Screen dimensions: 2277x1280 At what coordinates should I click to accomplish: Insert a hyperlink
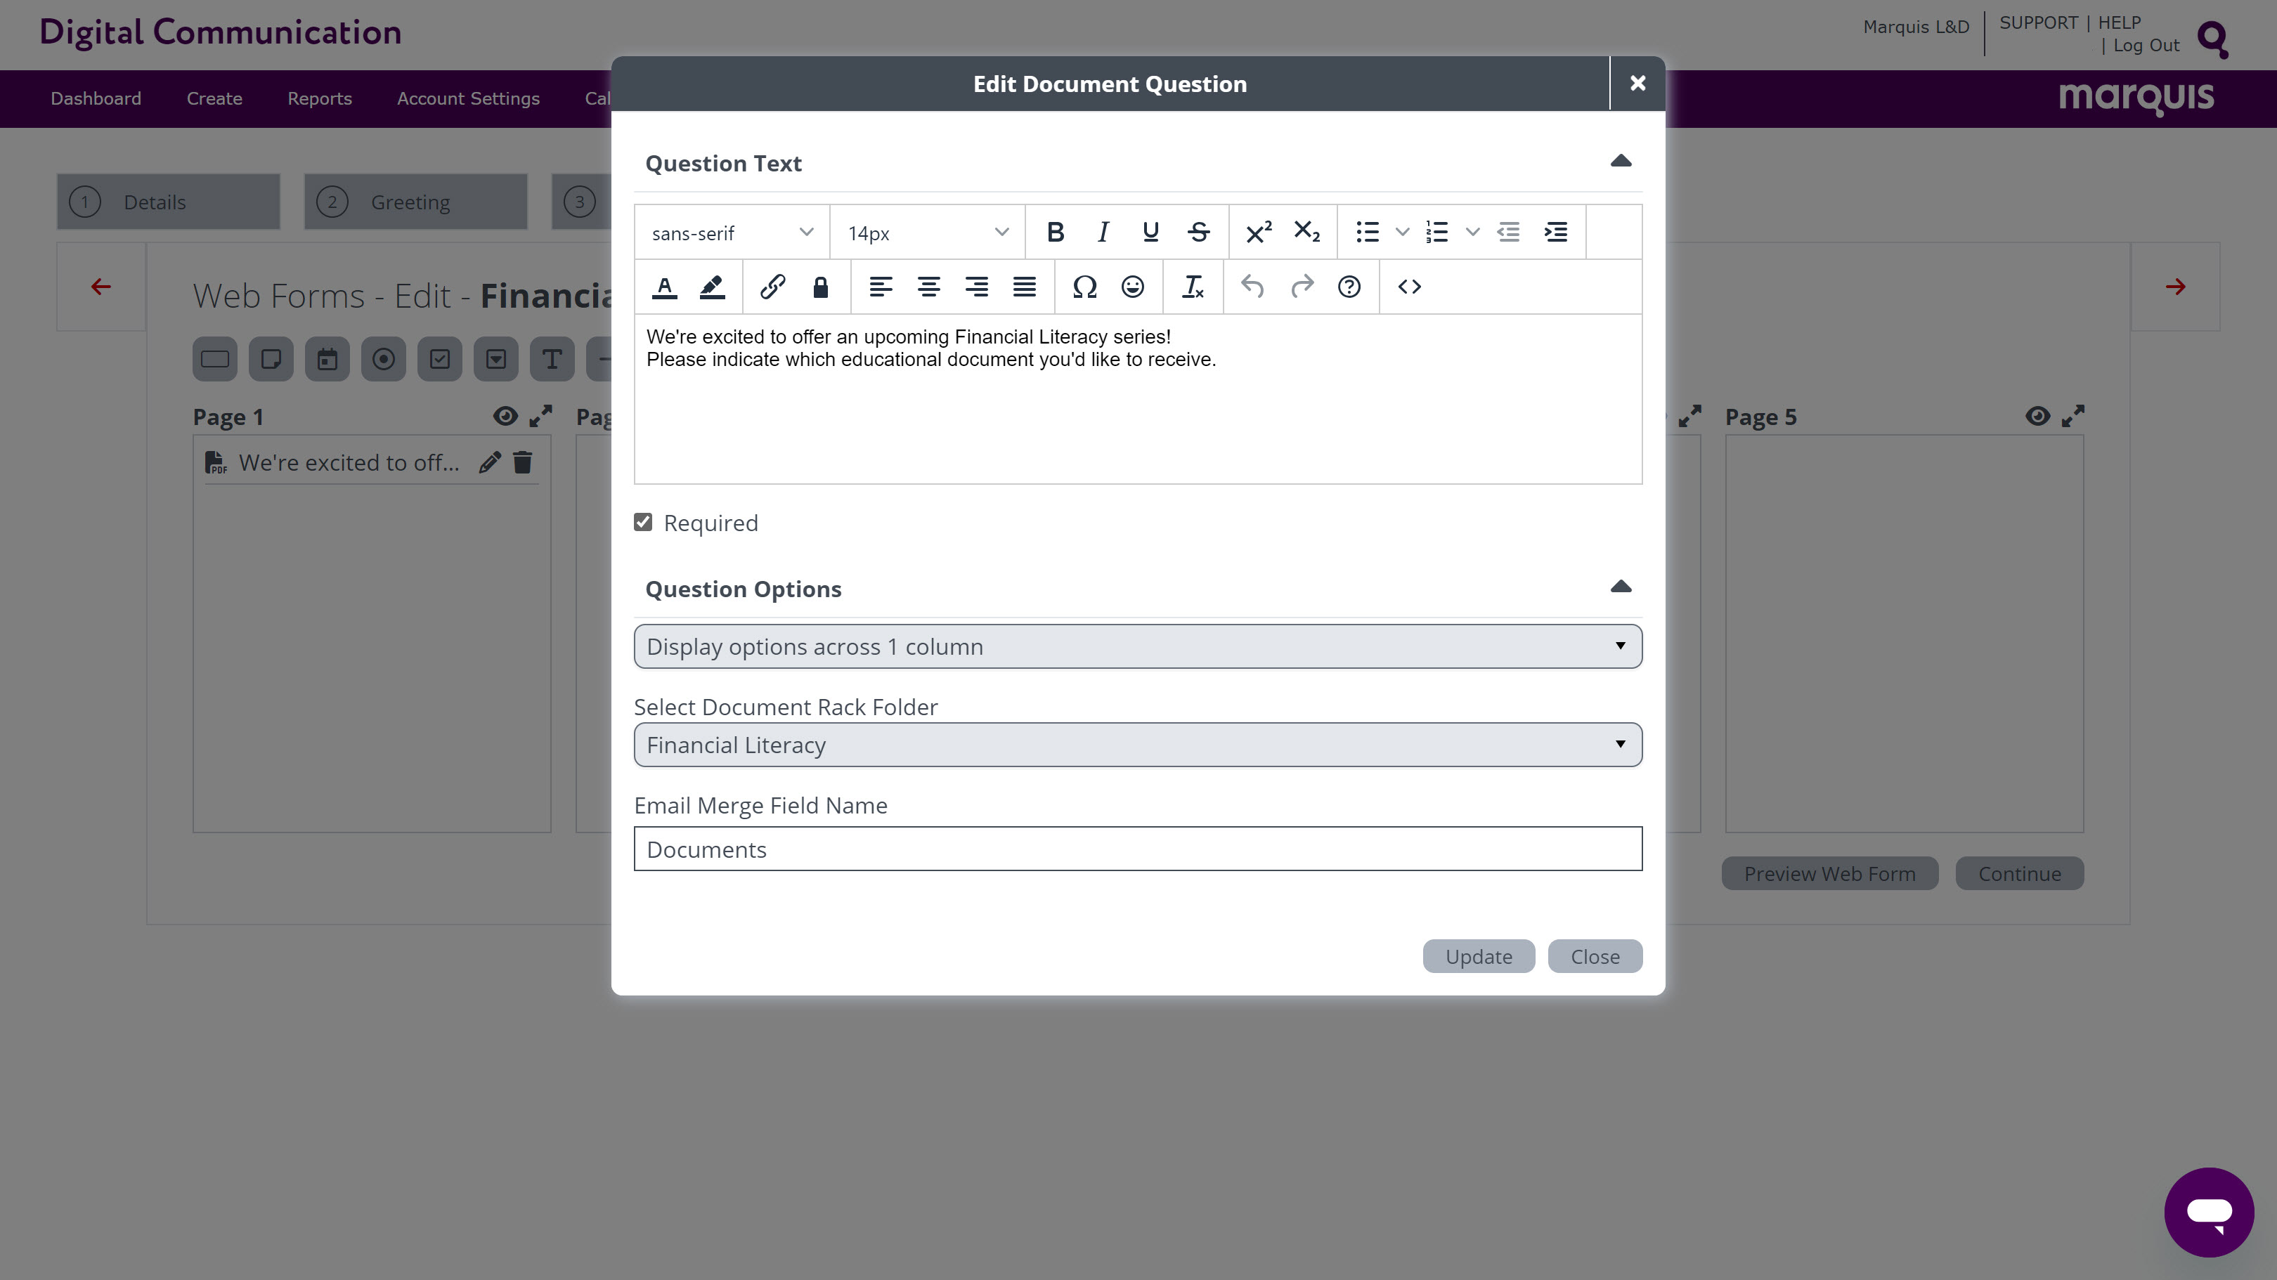click(772, 287)
